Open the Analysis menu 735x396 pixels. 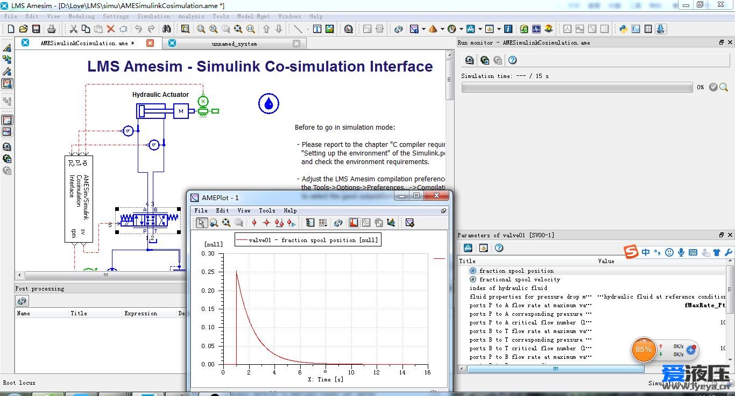pyautogui.click(x=191, y=17)
